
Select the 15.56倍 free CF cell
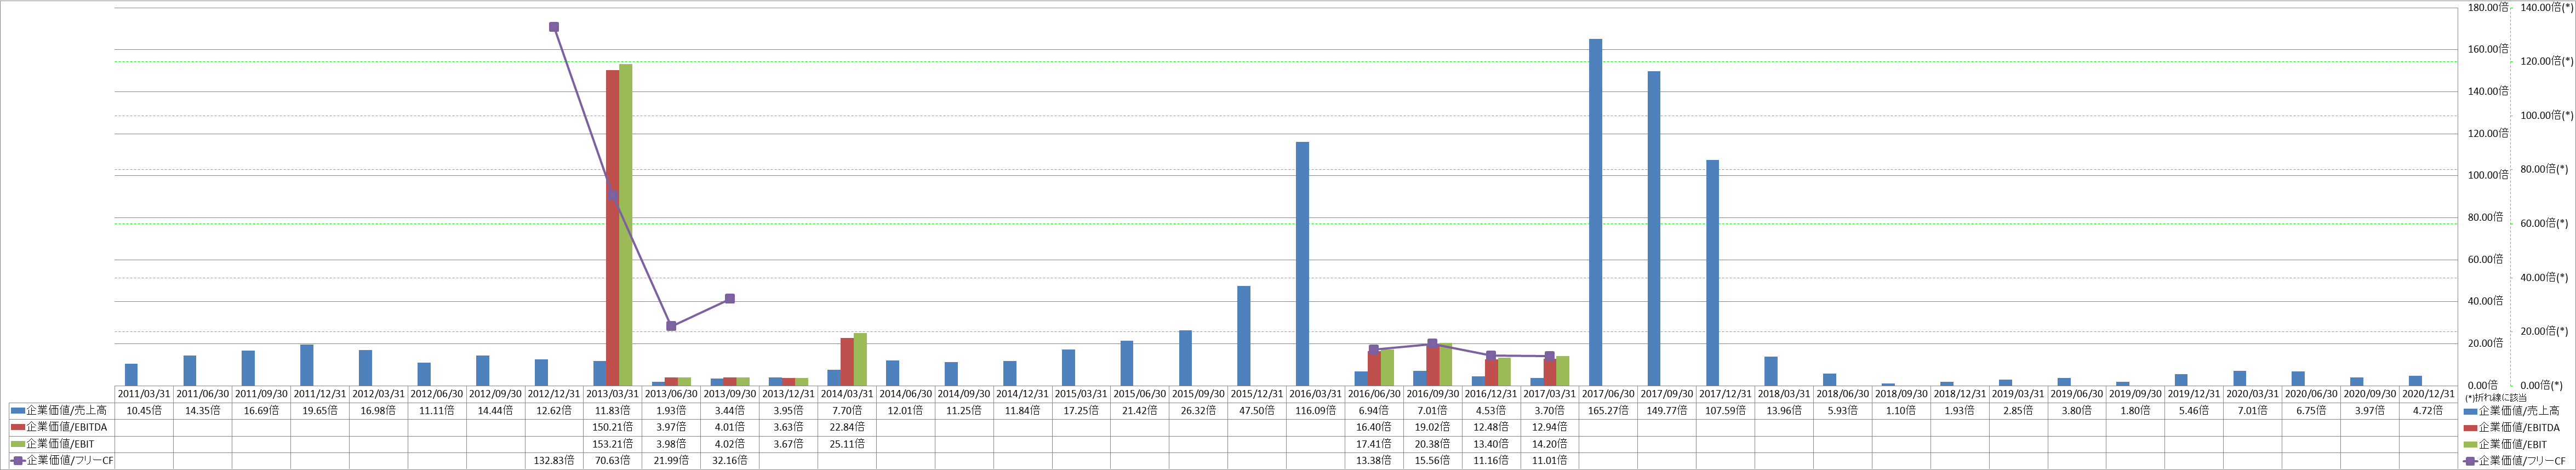click(x=1433, y=461)
